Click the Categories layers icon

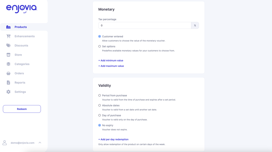click(8, 64)
